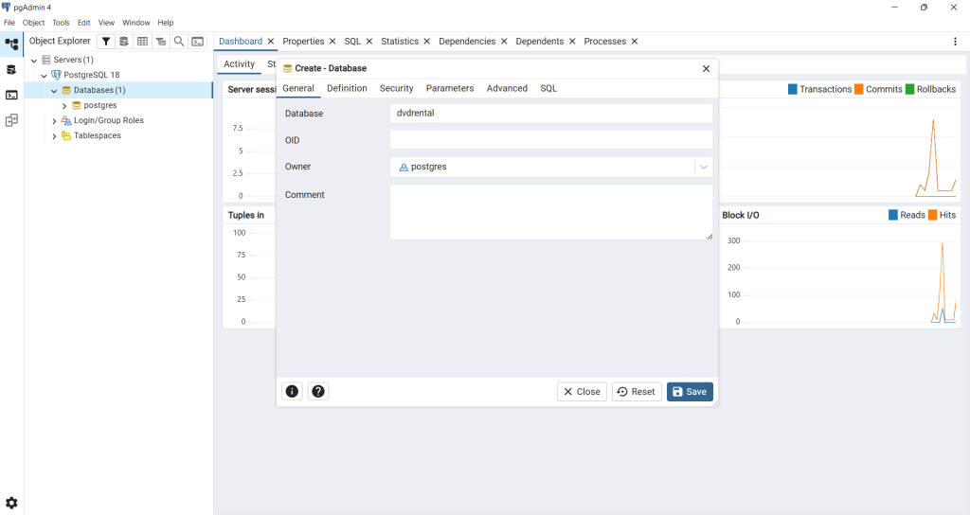This screenshot has width=970, height=515.
Task: Collapse the PostgreSQL 18 server node
Action: 44,76
